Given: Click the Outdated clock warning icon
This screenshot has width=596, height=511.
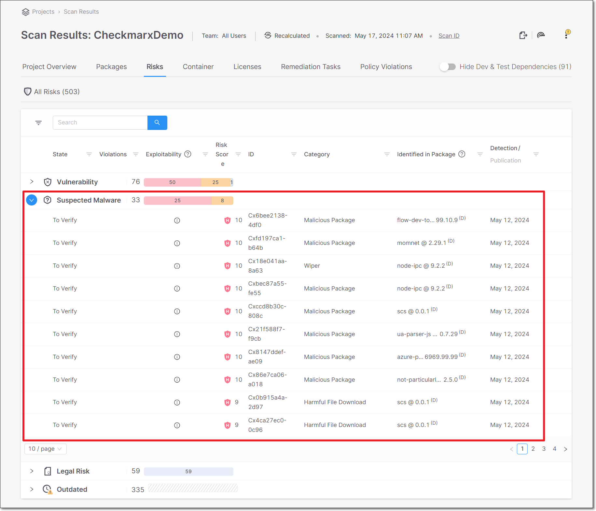Looking at the screenshot, I should [x=48, y=490].
